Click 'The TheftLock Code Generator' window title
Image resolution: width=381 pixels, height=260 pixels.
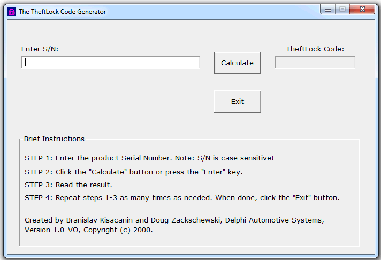[63, 12]
